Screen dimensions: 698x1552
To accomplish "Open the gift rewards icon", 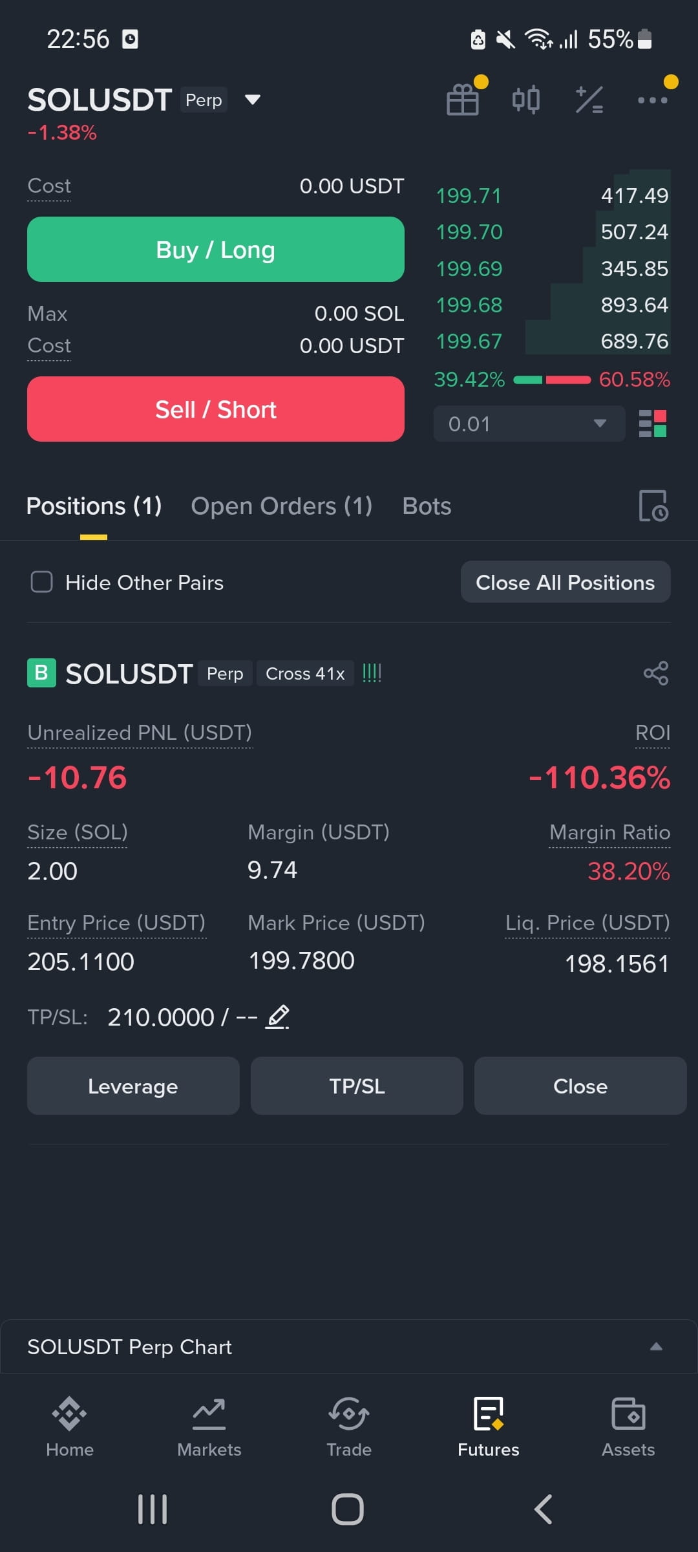I will [463, 100].
